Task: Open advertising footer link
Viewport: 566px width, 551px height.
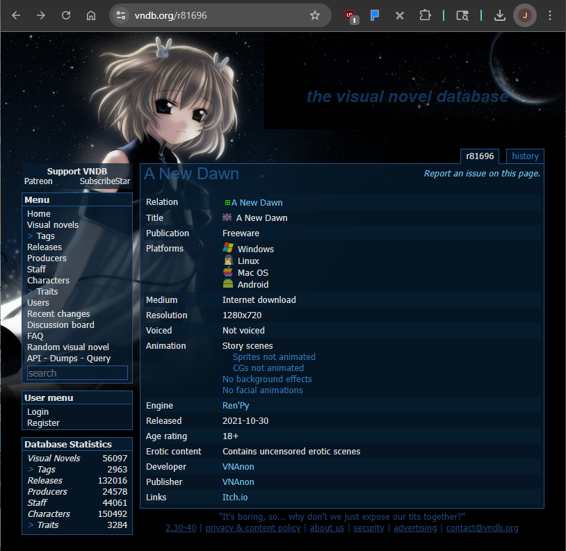Action: click(415, 528)
